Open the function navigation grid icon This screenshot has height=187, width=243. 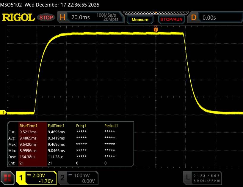click(x=8, y=178)
